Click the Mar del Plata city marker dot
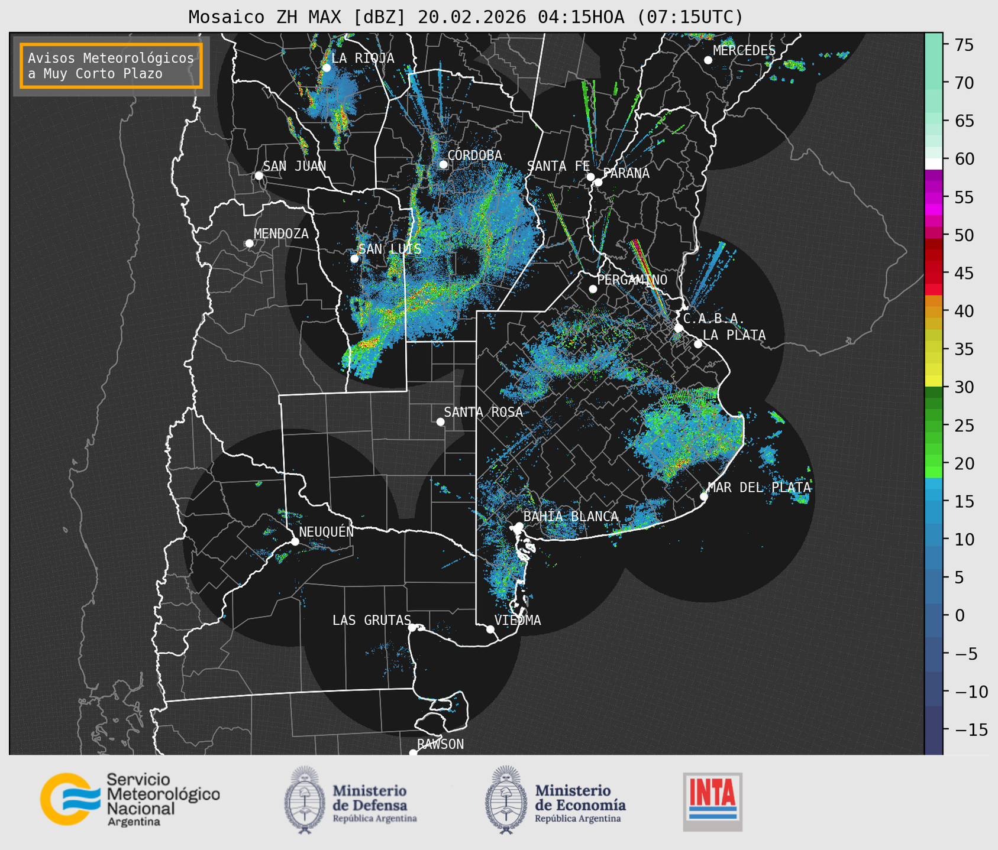Viewport: 998px width, 850px height. tap(703, 497)
